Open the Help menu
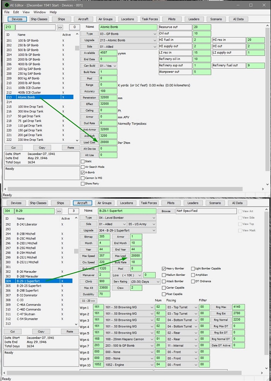 (53, 12)
